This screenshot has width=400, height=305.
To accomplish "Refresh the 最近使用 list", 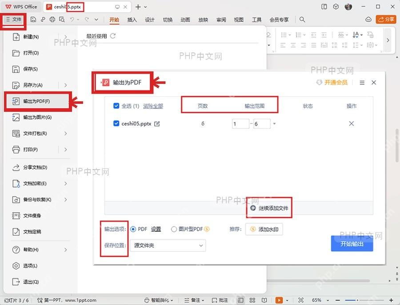I will (x=113, y=36).
